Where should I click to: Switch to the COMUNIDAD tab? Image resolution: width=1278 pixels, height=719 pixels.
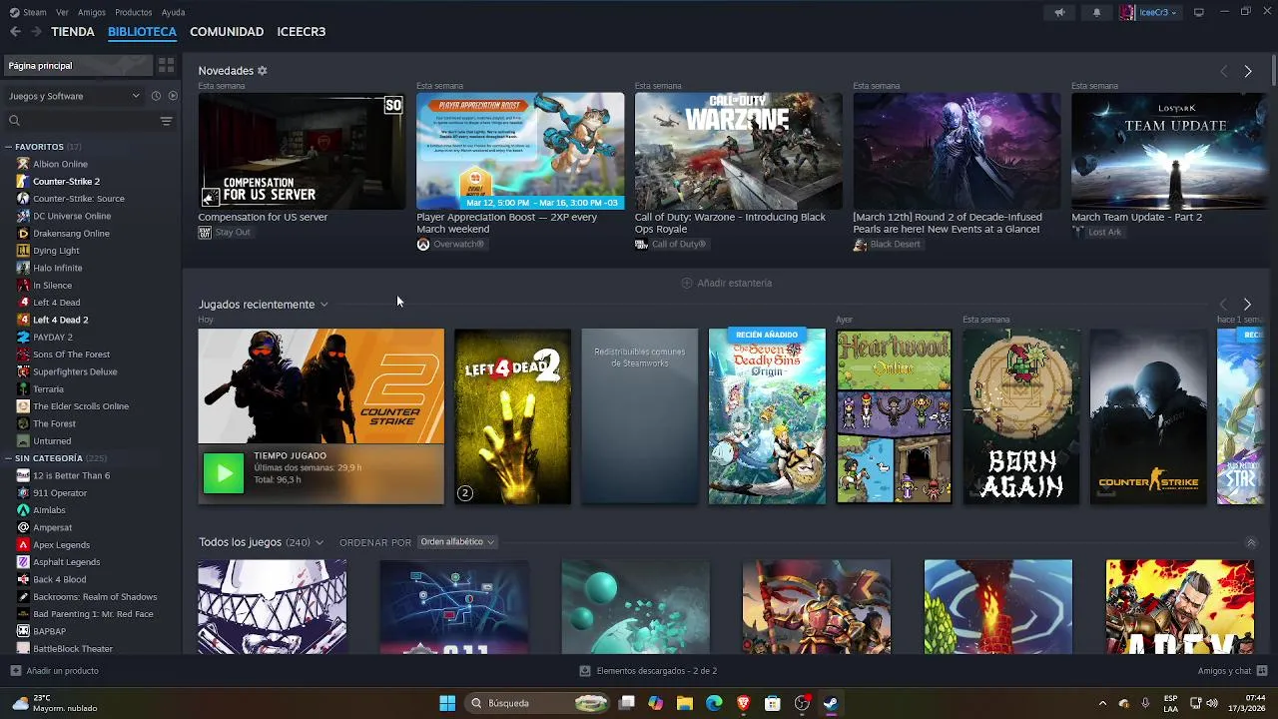[x=227, y=32]
